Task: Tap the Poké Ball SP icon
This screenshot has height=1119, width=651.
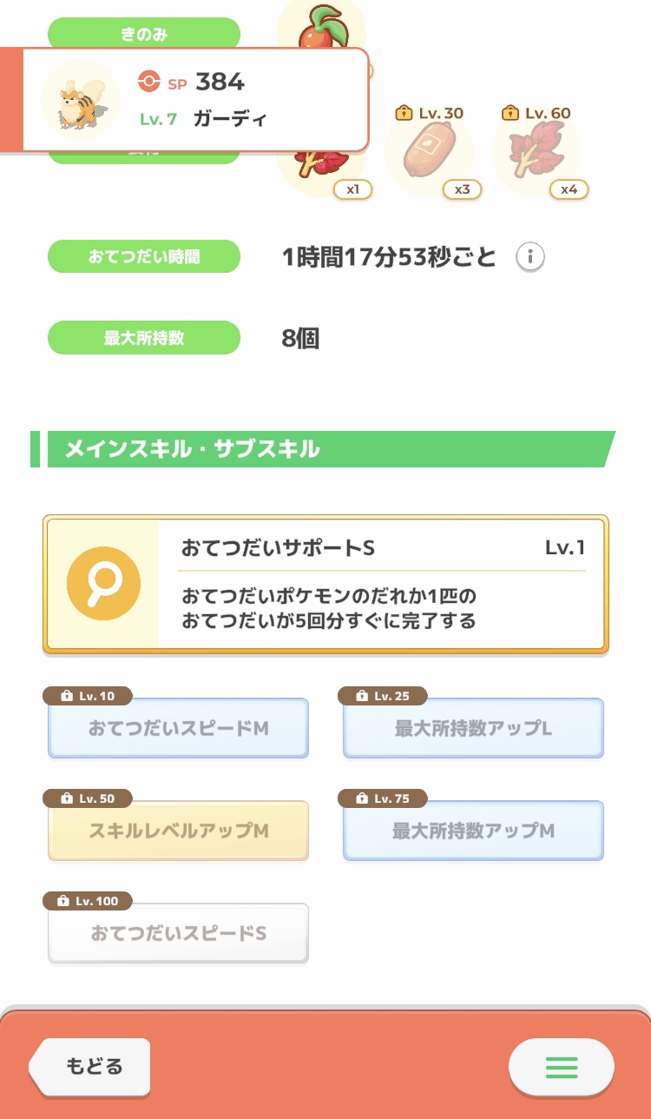Action: point(149,82)
